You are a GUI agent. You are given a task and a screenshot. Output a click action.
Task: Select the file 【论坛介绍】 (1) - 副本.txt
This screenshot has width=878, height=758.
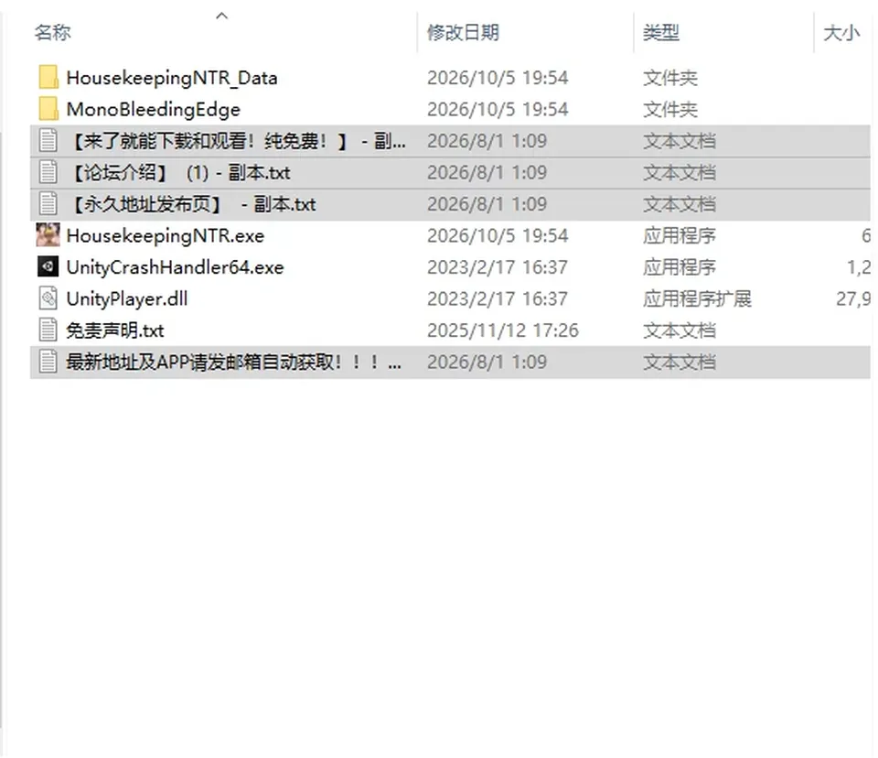point(178,172)
